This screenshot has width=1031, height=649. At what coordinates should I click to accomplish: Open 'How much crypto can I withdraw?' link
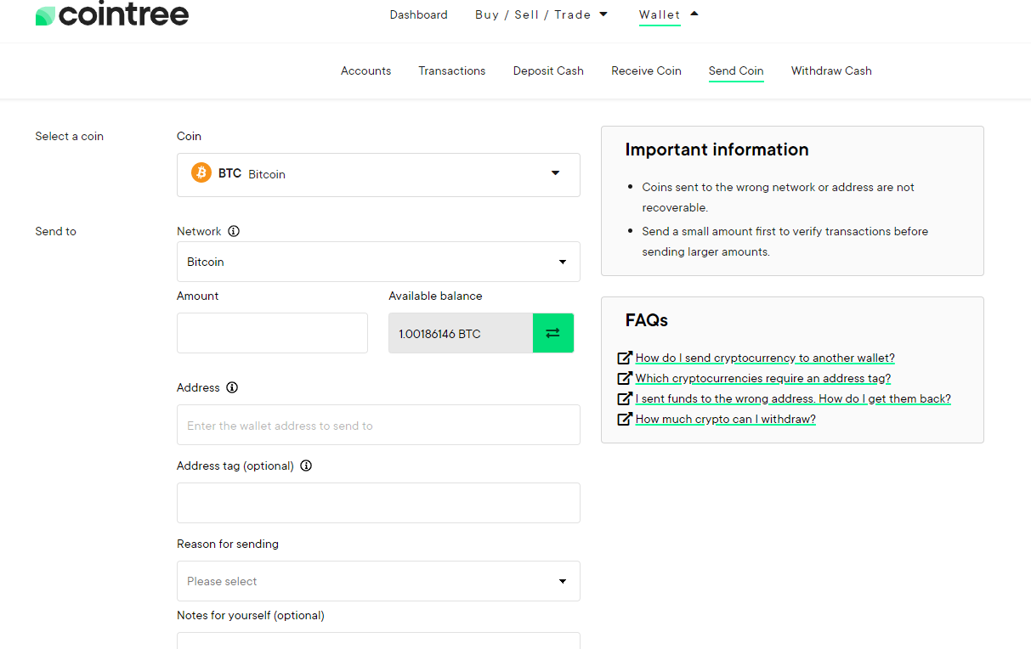tap(726, 419)
